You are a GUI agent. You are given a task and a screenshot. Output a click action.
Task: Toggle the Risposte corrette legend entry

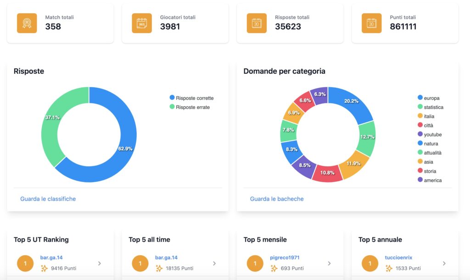coord(191,98)
